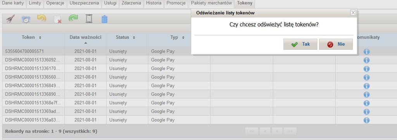Image resolution: width=397 pixels, height=140 pixels.
Task: Select token cell DSHRMC0000151336a83...
Action: pos(33,120)
